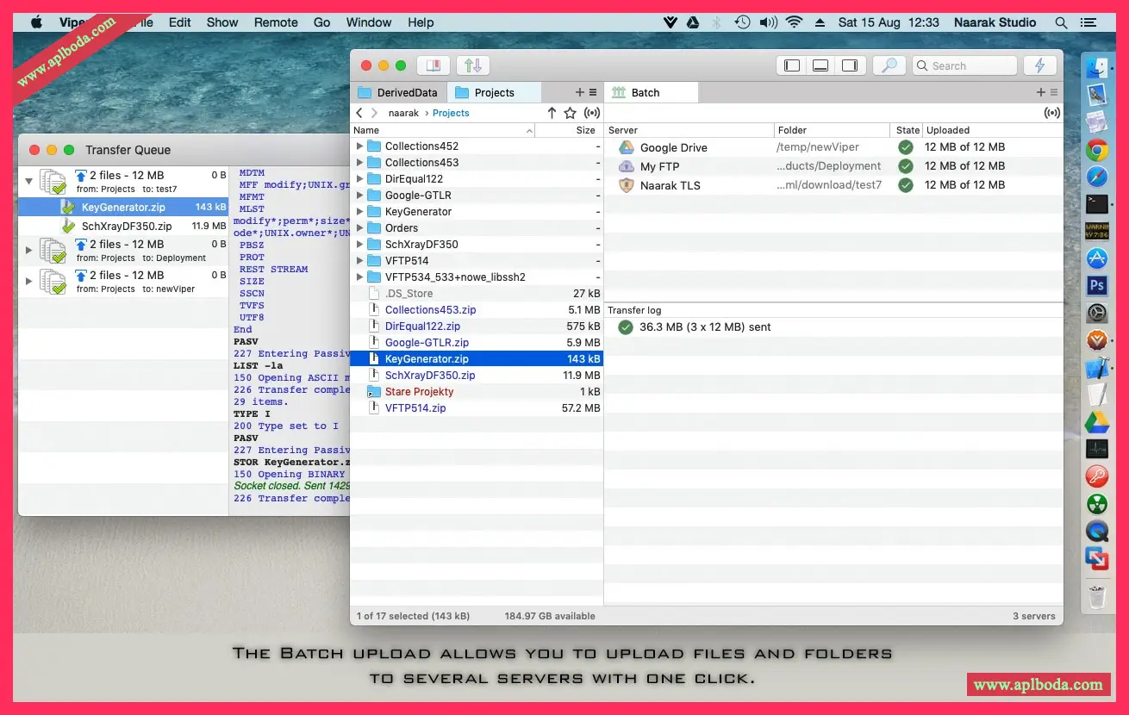This screenshot has height=715, width=1129.
Task: Click the bookmarks book icon in toolbar
Action: coord(434,65)
